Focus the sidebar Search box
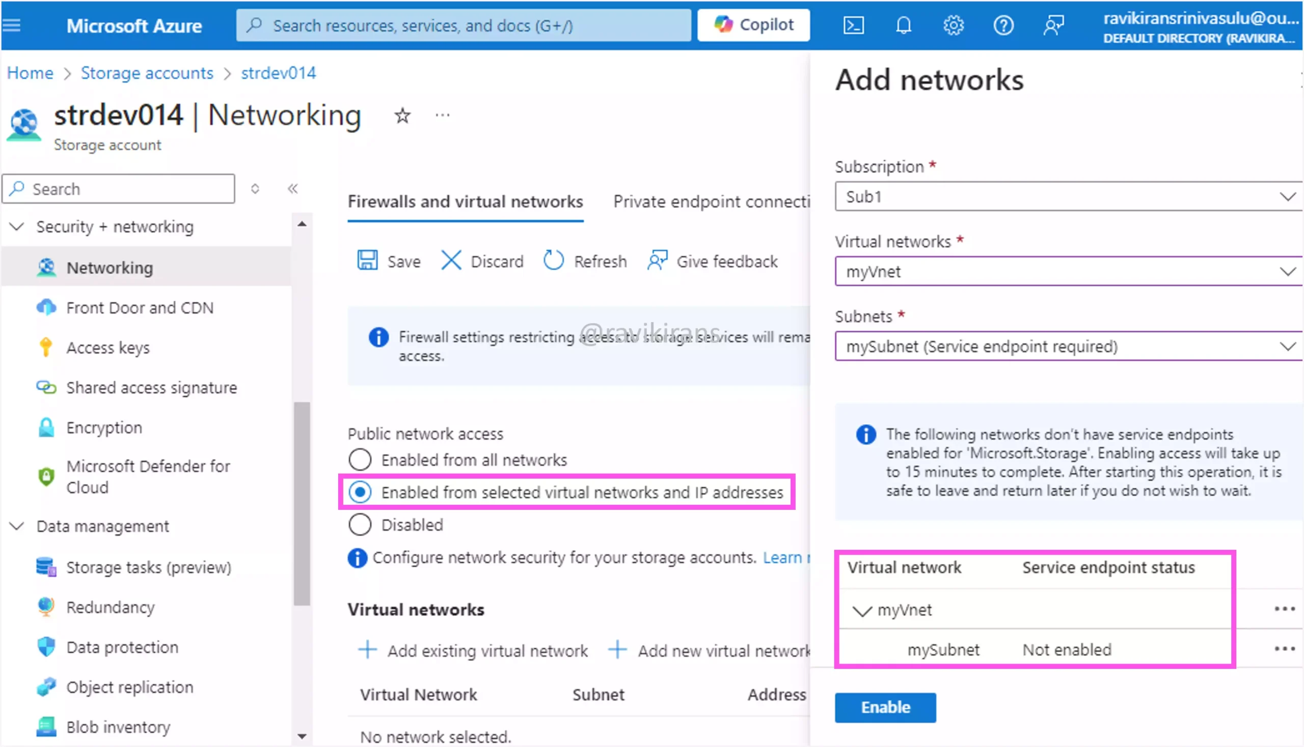1304x747 pixels. tap(119, 189)
